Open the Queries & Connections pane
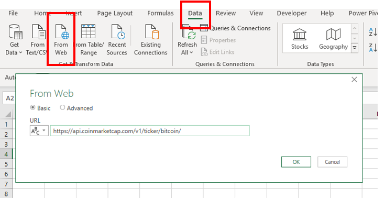 (235, 28)
